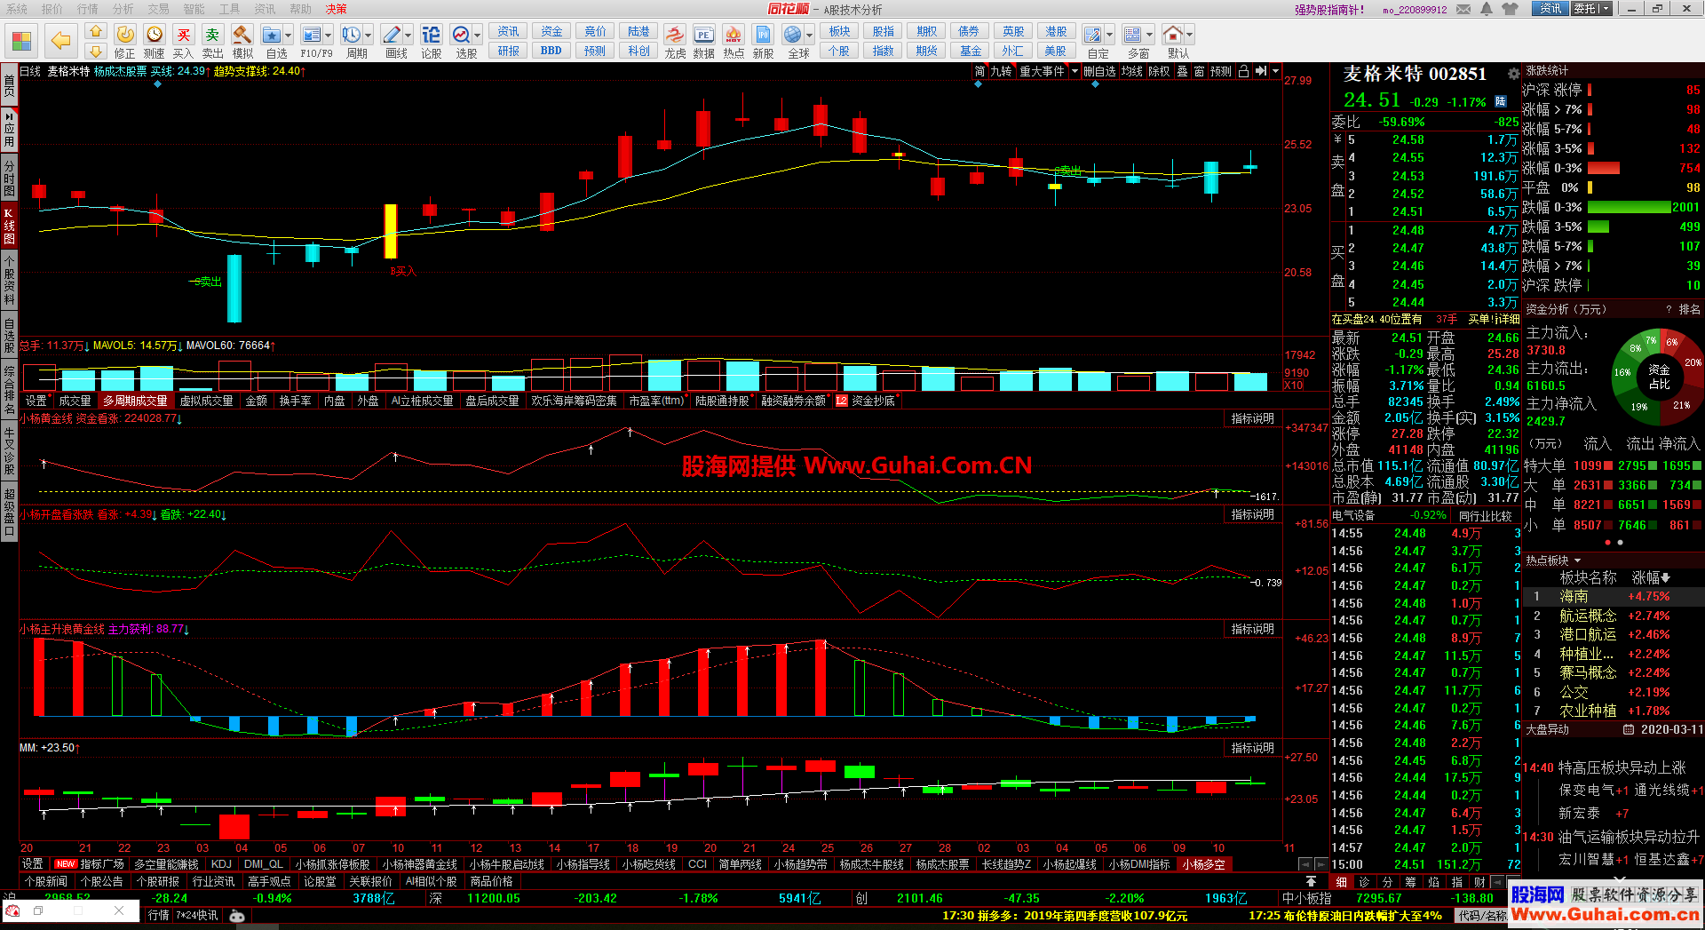Open the dropdown arrow next to 默认 icon
This screenshot has height=930, width=1705.
click(1190, 35)
